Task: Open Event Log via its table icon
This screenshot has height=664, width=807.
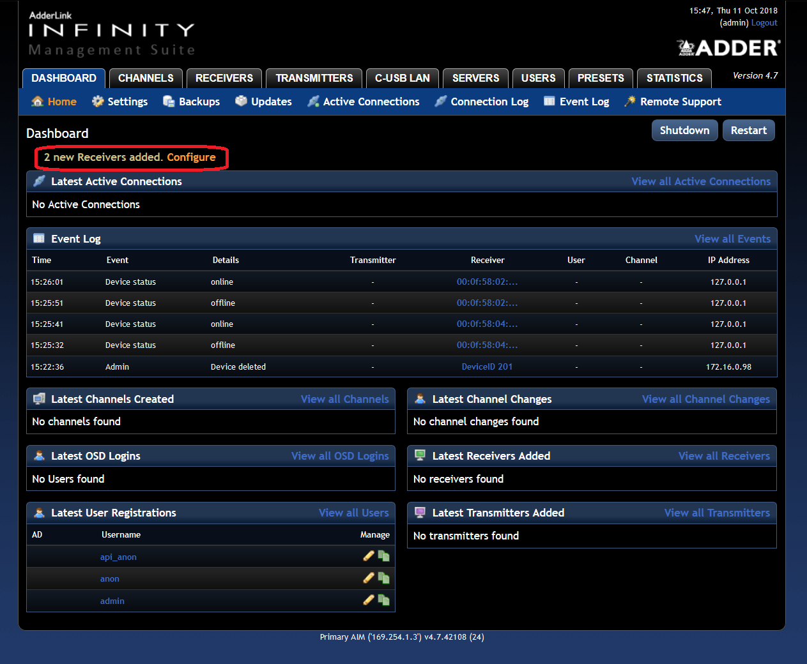Action: click(550, 102)
